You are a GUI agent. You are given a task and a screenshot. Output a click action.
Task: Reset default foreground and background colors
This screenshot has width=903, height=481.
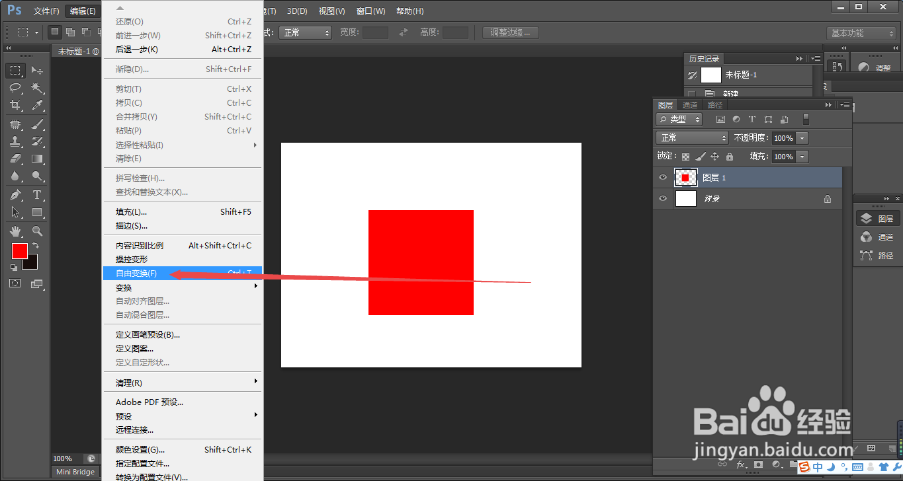[x=14, y=268]
